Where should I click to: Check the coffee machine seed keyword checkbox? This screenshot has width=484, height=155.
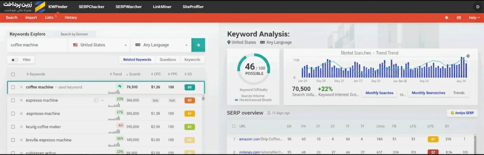tap(13, 87)
